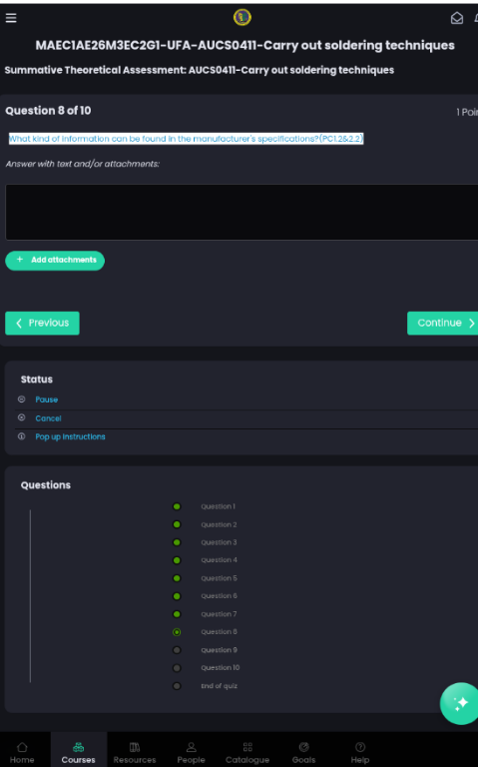Click inside the answer text box

coord(241,212)
